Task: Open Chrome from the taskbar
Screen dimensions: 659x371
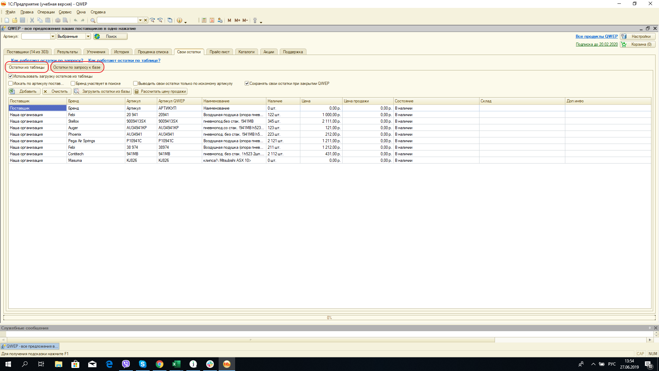Action: coord(160,364)
